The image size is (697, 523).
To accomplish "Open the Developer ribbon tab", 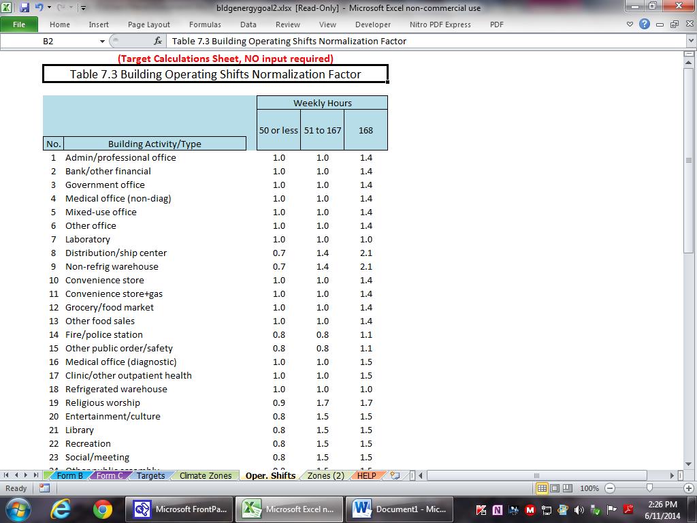I will pos(373,25).
